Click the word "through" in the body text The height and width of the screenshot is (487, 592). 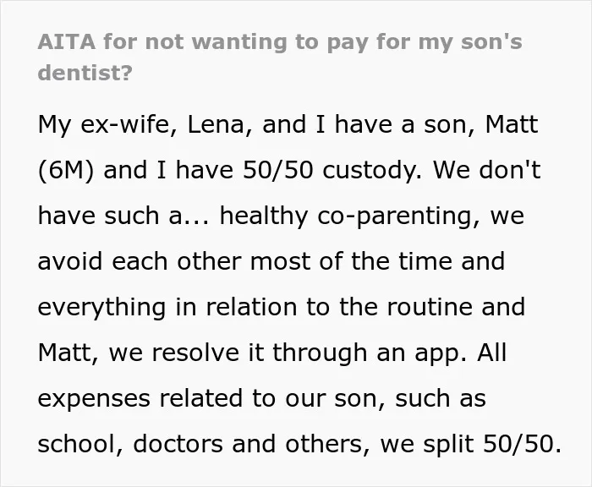[320, 353]
